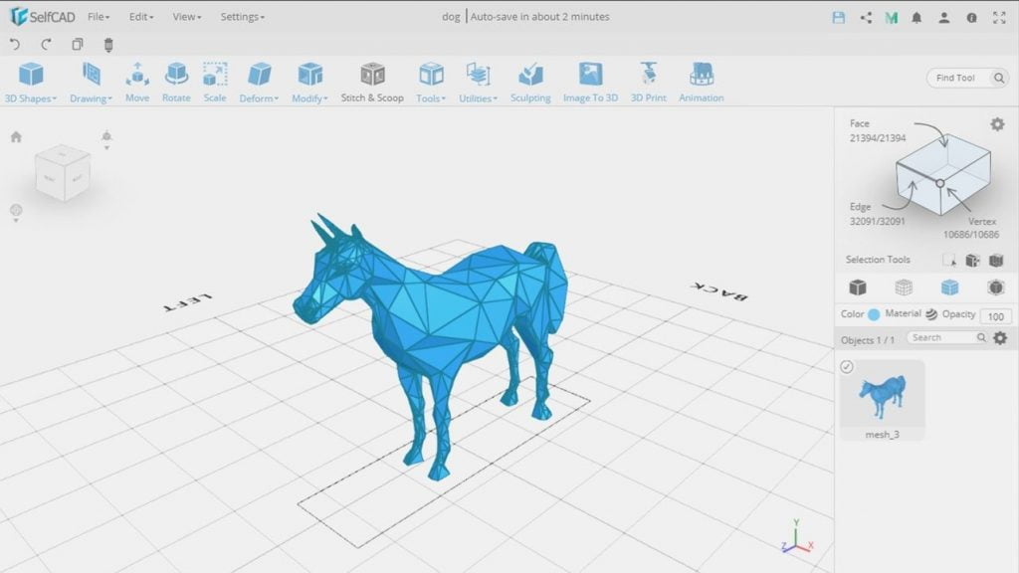Open the Sculpting tool
The width and height of the screenshot is (1019, 573).
[x=530, y=83]
